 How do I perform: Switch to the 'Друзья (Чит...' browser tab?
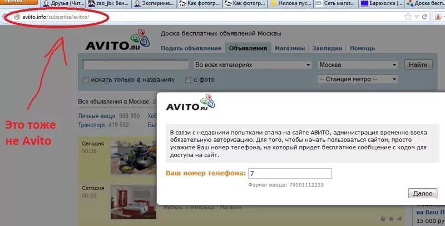[x=63, y=4]
